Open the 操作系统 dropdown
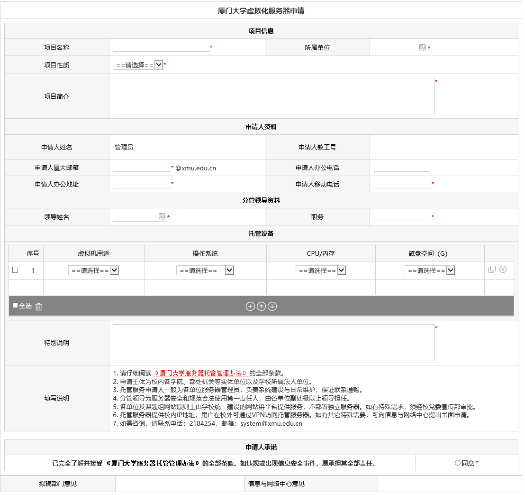The image size is (525, 495). [x=205, y=271]
